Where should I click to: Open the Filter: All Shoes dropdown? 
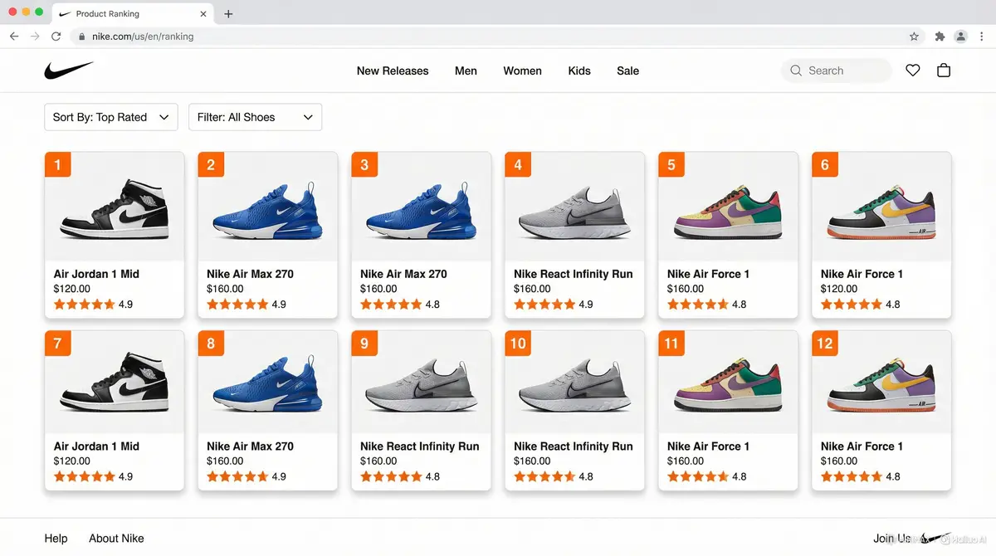(x=256, y=117)
